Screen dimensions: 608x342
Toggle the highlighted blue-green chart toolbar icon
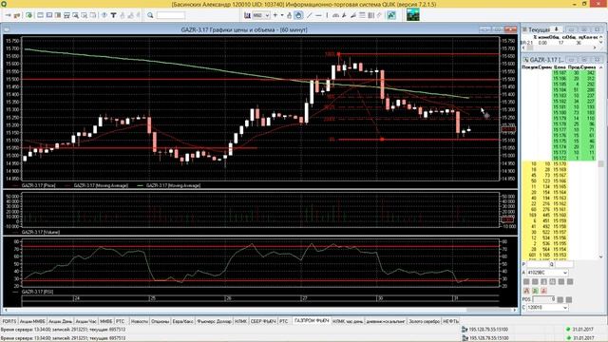391,15
